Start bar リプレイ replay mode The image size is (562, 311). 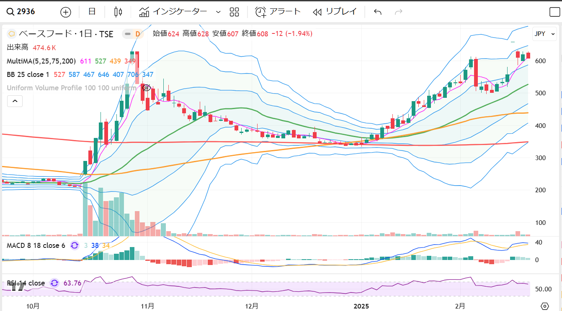click(x=335, y=12)
